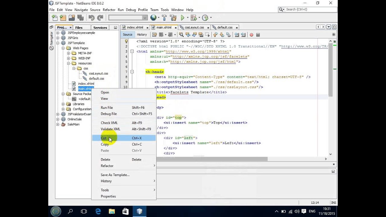Expand the OnlineSale project node
386x217 pixels.
click(58, 119)
